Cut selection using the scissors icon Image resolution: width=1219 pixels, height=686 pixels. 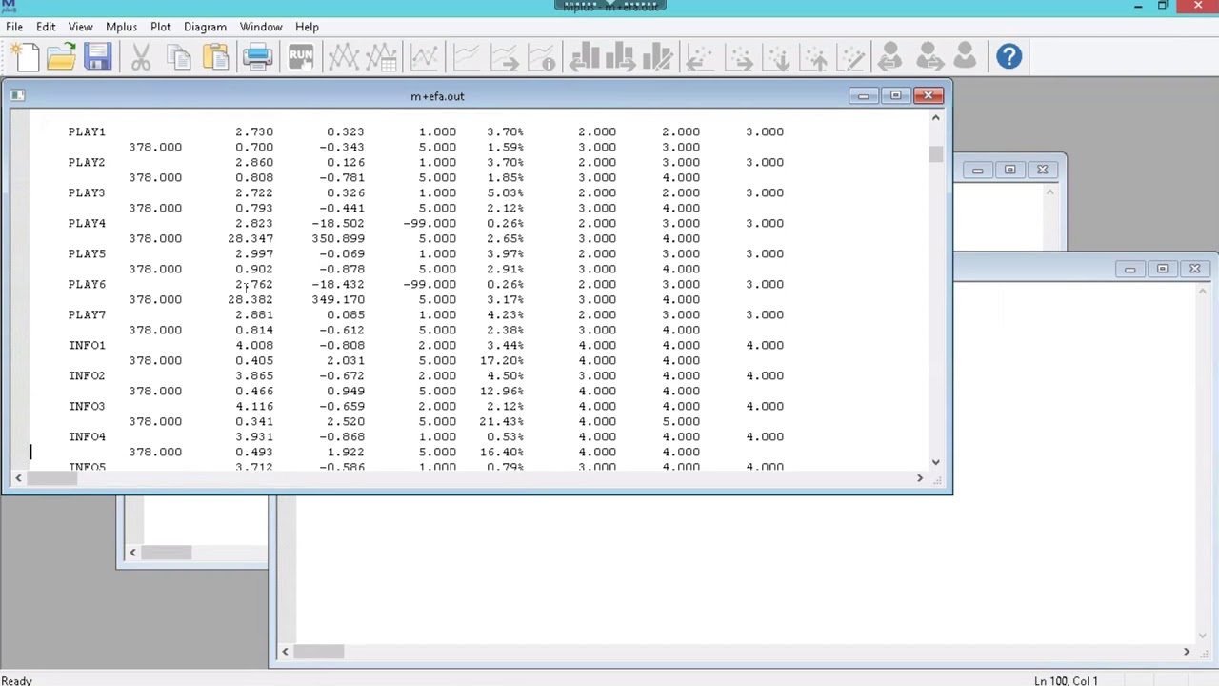click(x=141, y=57)
